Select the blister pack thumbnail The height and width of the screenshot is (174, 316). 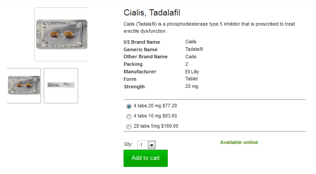(24, 86)
